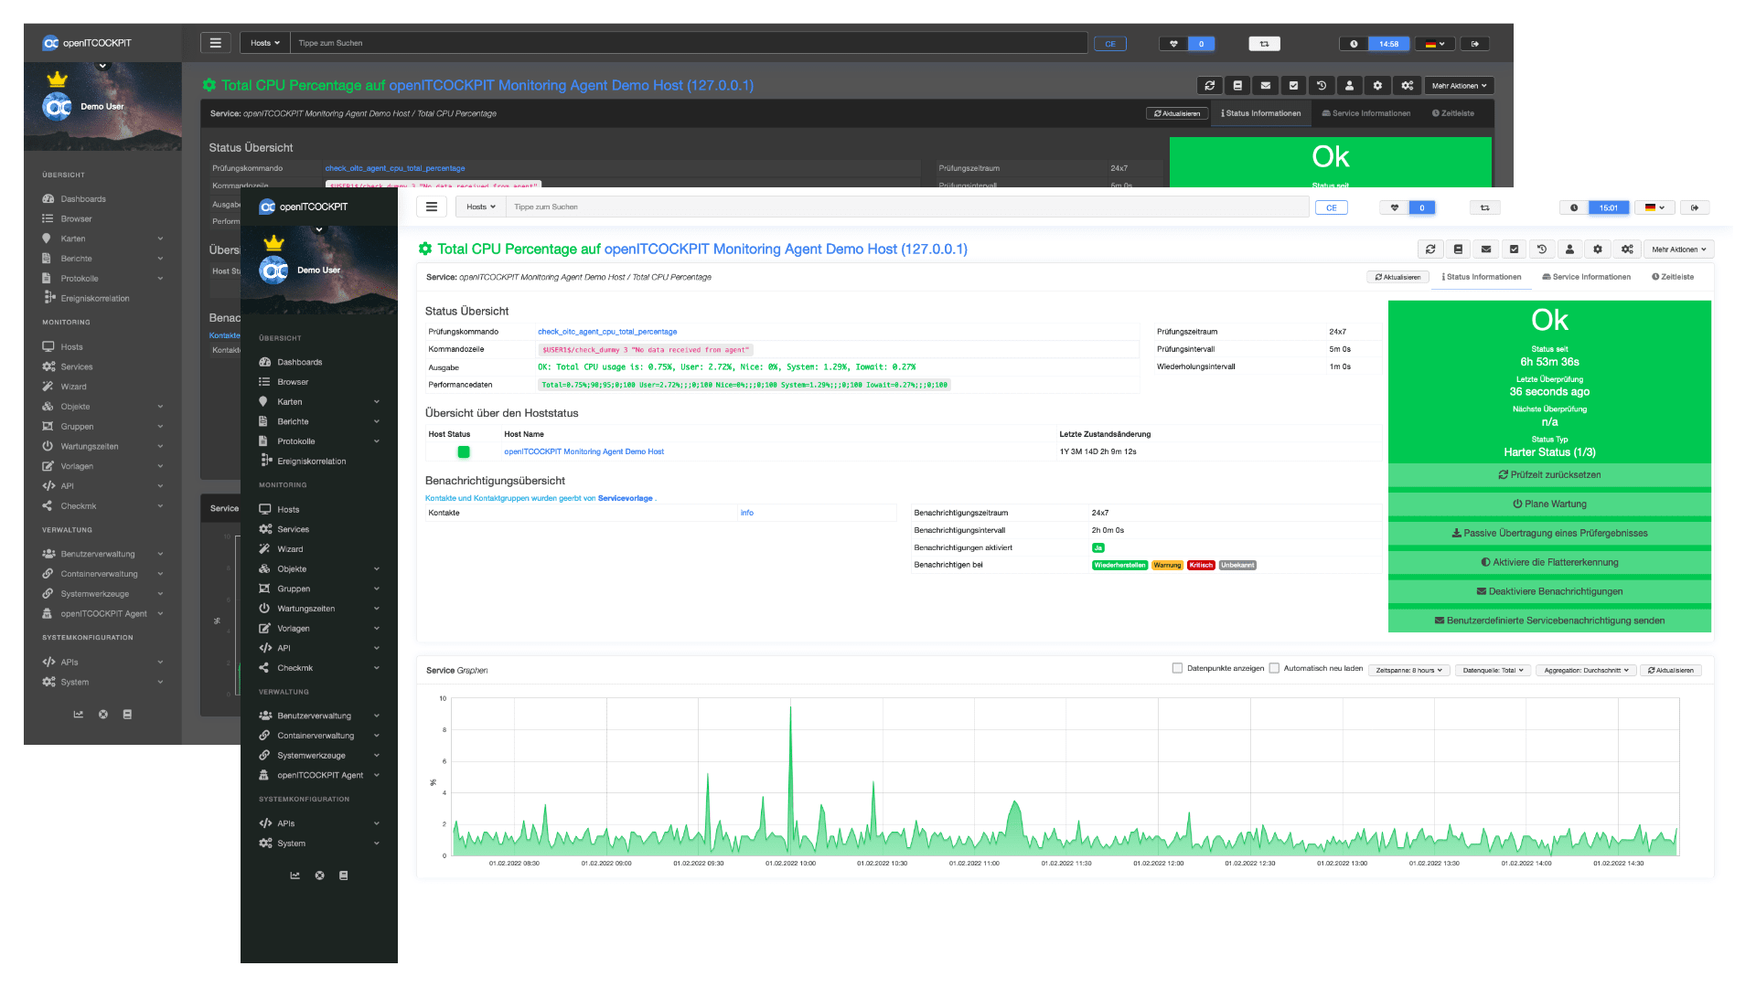Click the CE edition badge in the light window
Image resolution: width=1756 pixels, height=987 pixels.
point(1332,207)
